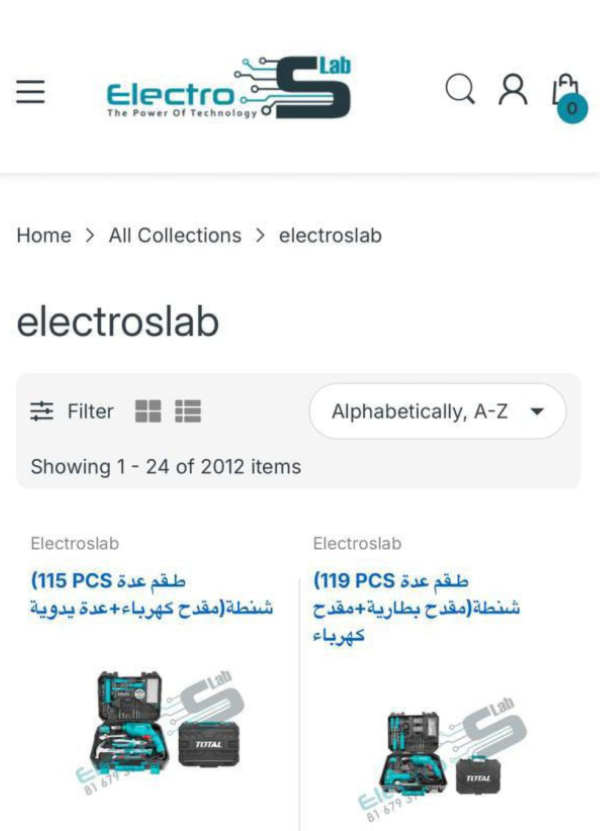The width and height of the screenshot is (600, 831).
Task: Click Electroslab vendor label above 115 PCS product
Action: tap(75, 543)
